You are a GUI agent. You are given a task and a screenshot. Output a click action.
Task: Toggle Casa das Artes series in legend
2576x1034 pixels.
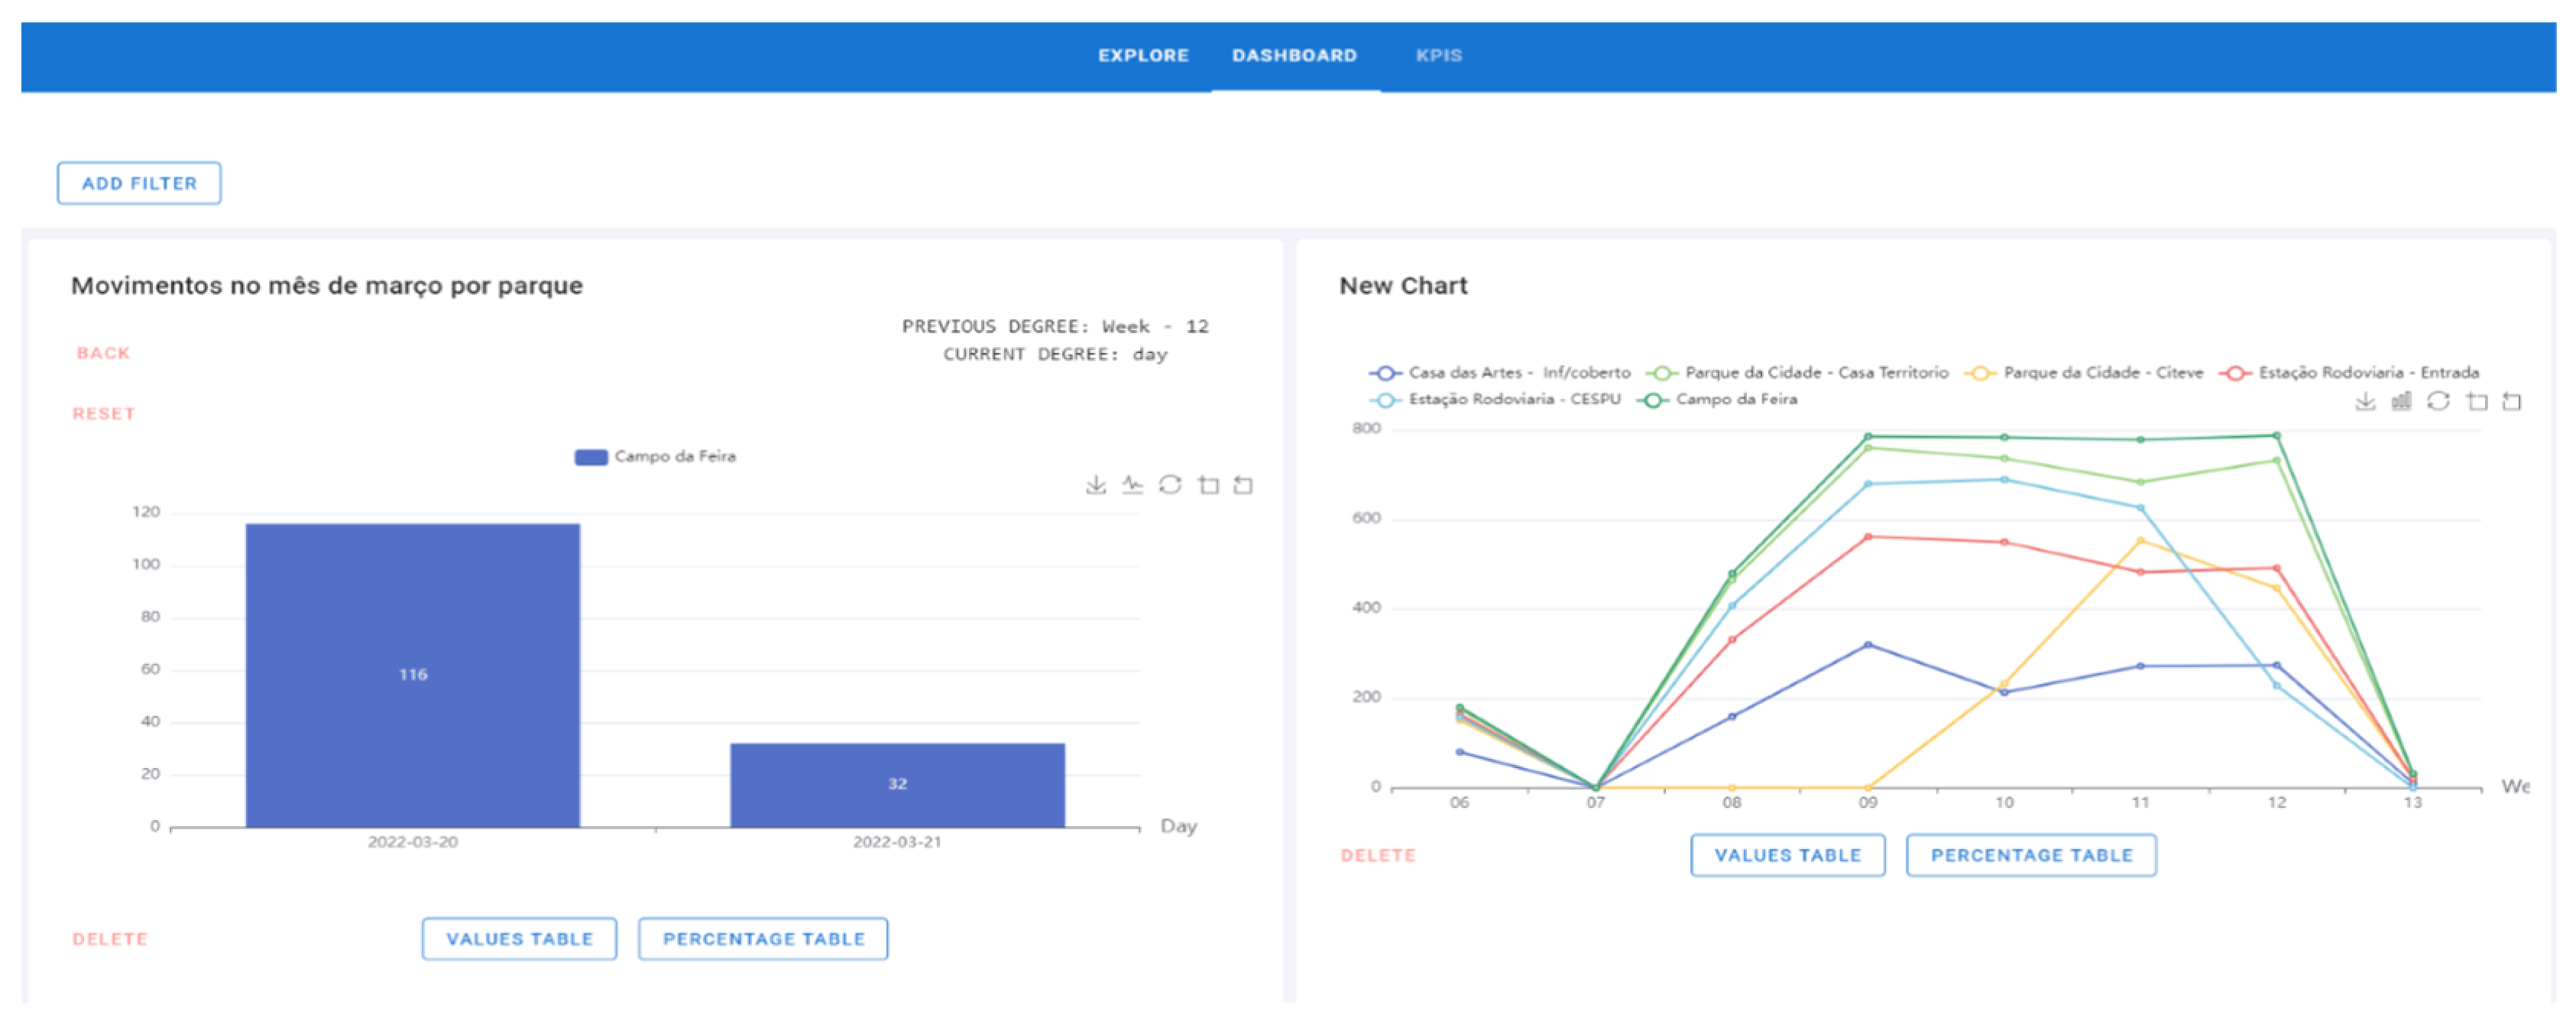point(1500,373)
